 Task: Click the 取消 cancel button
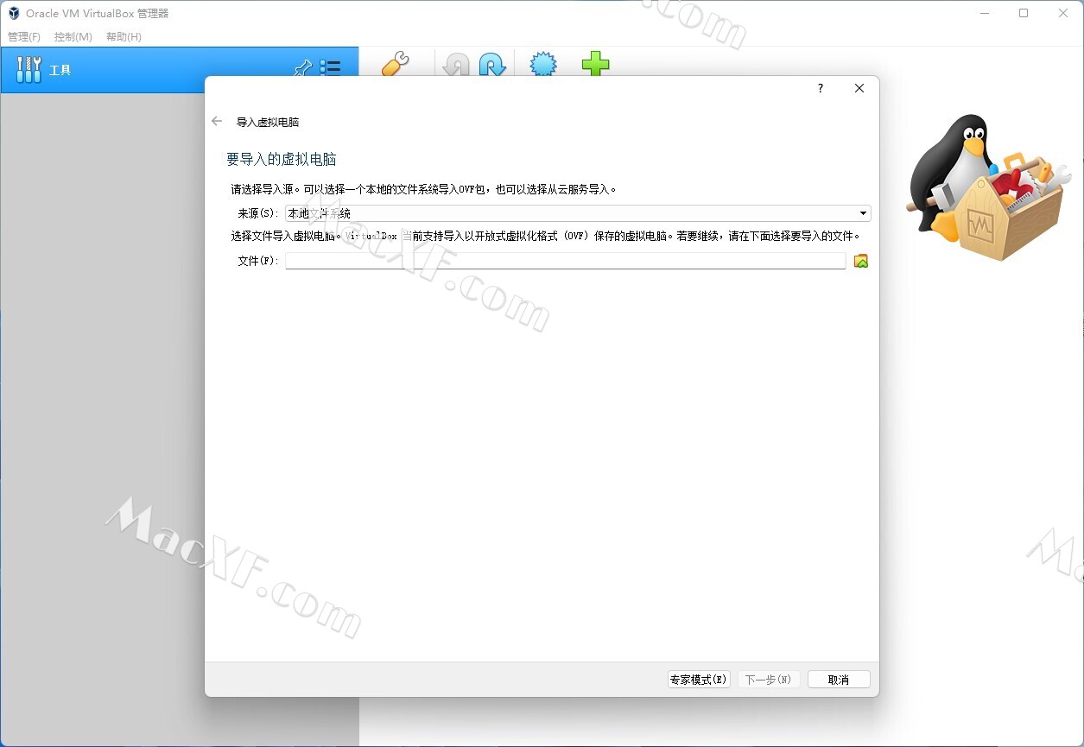(x=839, y=680)
